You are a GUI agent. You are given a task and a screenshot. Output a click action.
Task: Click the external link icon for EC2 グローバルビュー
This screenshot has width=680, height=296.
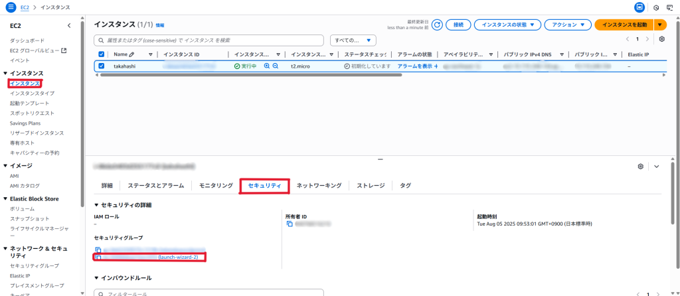64,50
